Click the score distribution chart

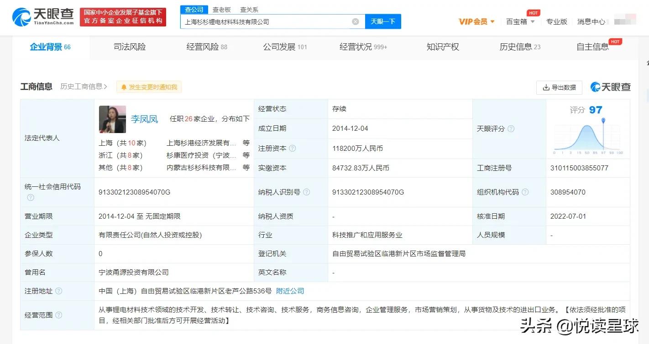click(x=588, y=136)
